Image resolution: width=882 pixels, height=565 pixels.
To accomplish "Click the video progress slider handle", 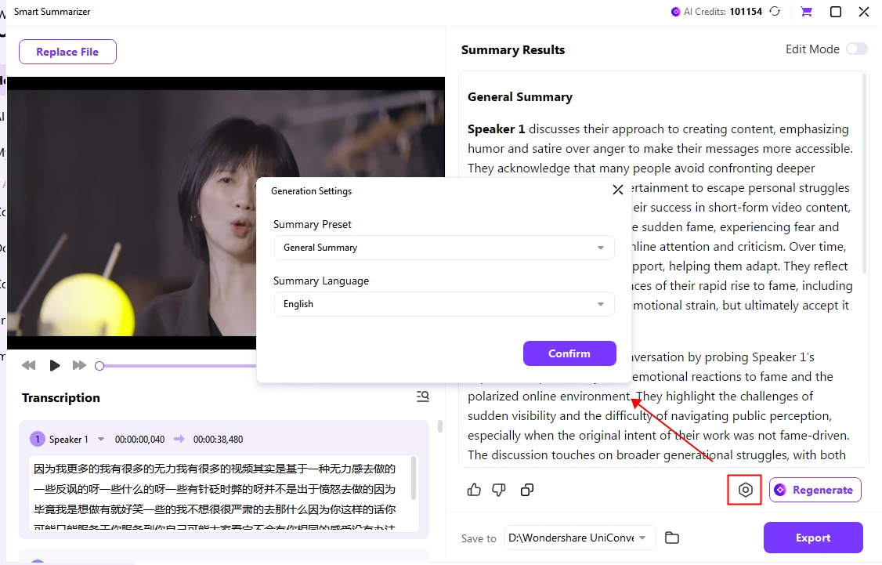I will (99, 366).
